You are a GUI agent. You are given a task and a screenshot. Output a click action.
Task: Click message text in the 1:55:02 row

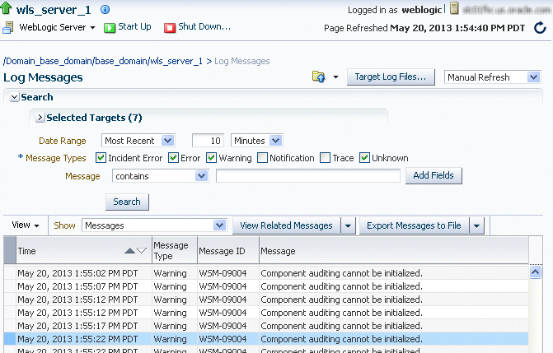[341, 273]
